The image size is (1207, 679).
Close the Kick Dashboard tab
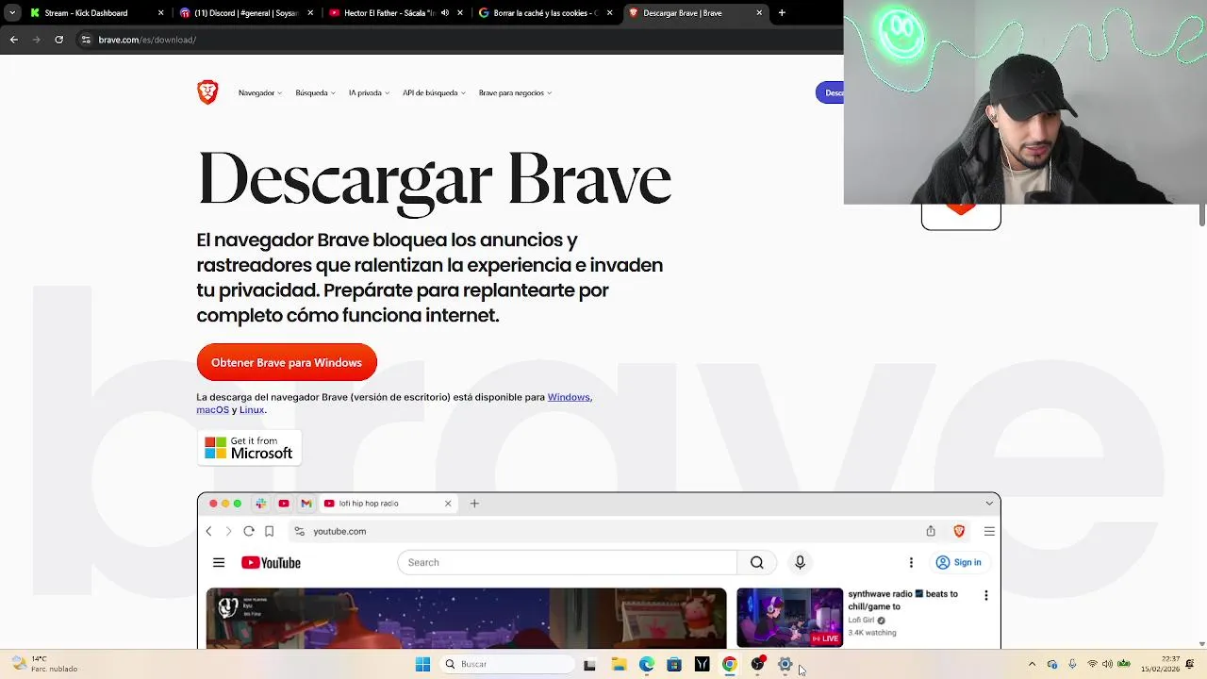(x=160, y=13)
